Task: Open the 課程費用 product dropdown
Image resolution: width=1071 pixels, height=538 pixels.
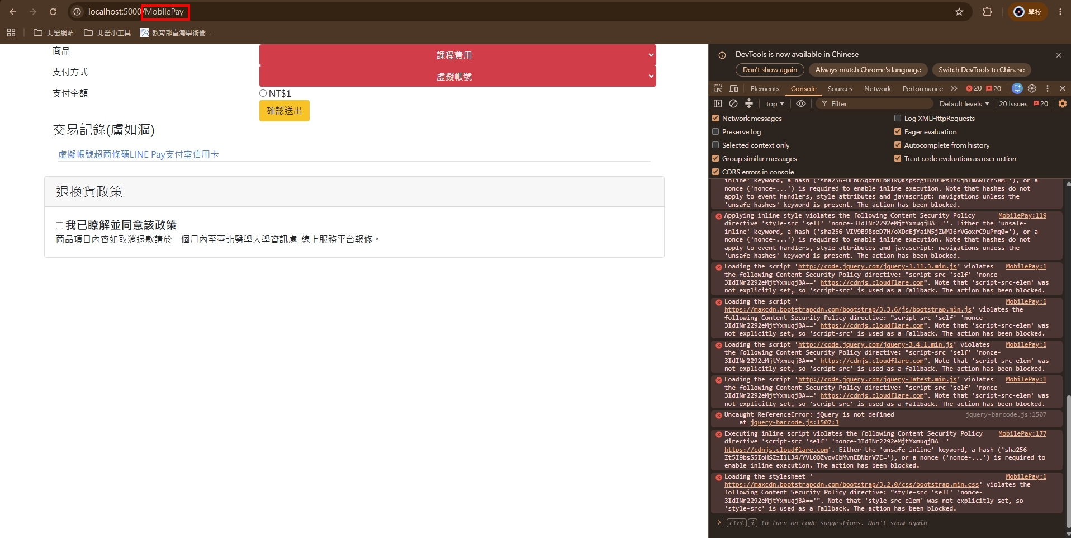Action: point(457,55)
